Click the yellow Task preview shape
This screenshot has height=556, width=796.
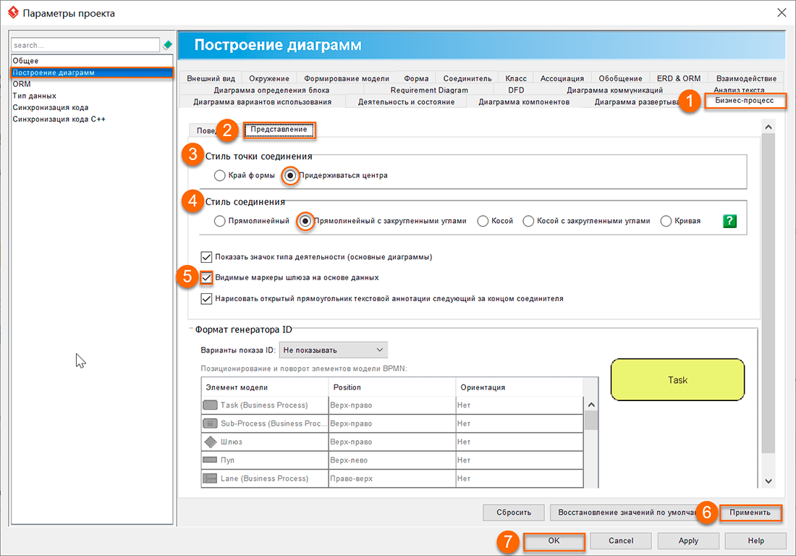click(677, 380)
